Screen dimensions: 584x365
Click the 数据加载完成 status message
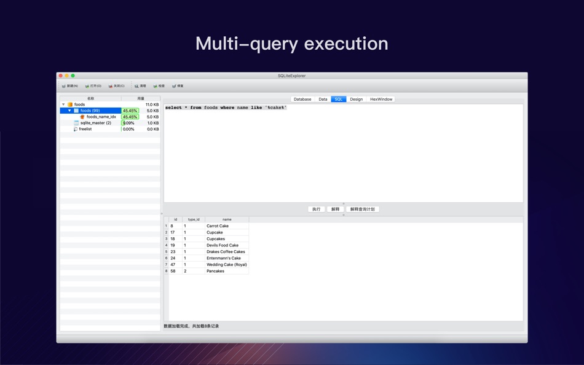click(x=191, y=326)
